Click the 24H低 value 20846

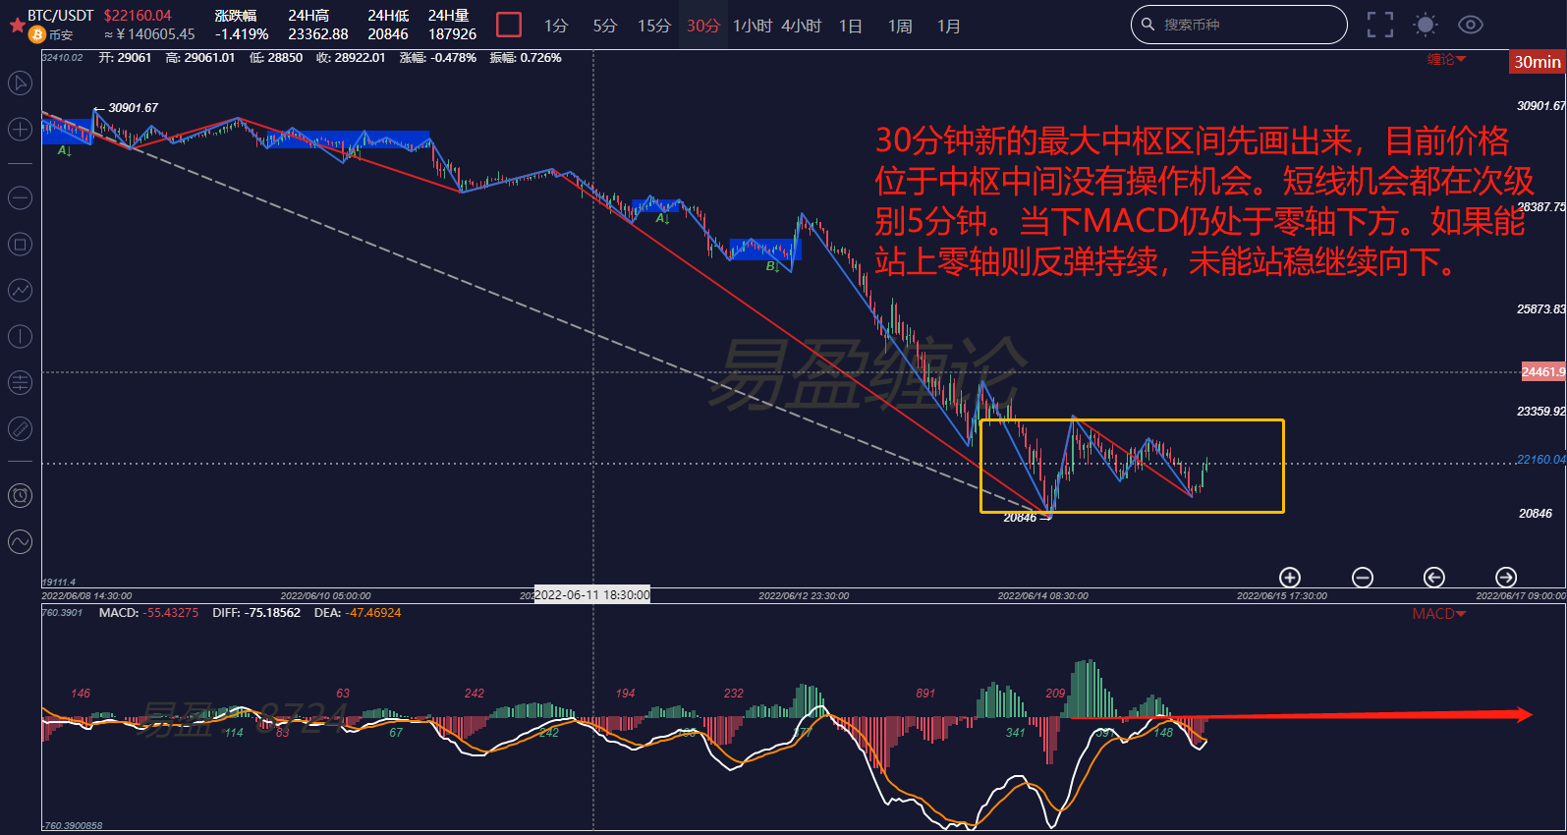pos(388,34)
